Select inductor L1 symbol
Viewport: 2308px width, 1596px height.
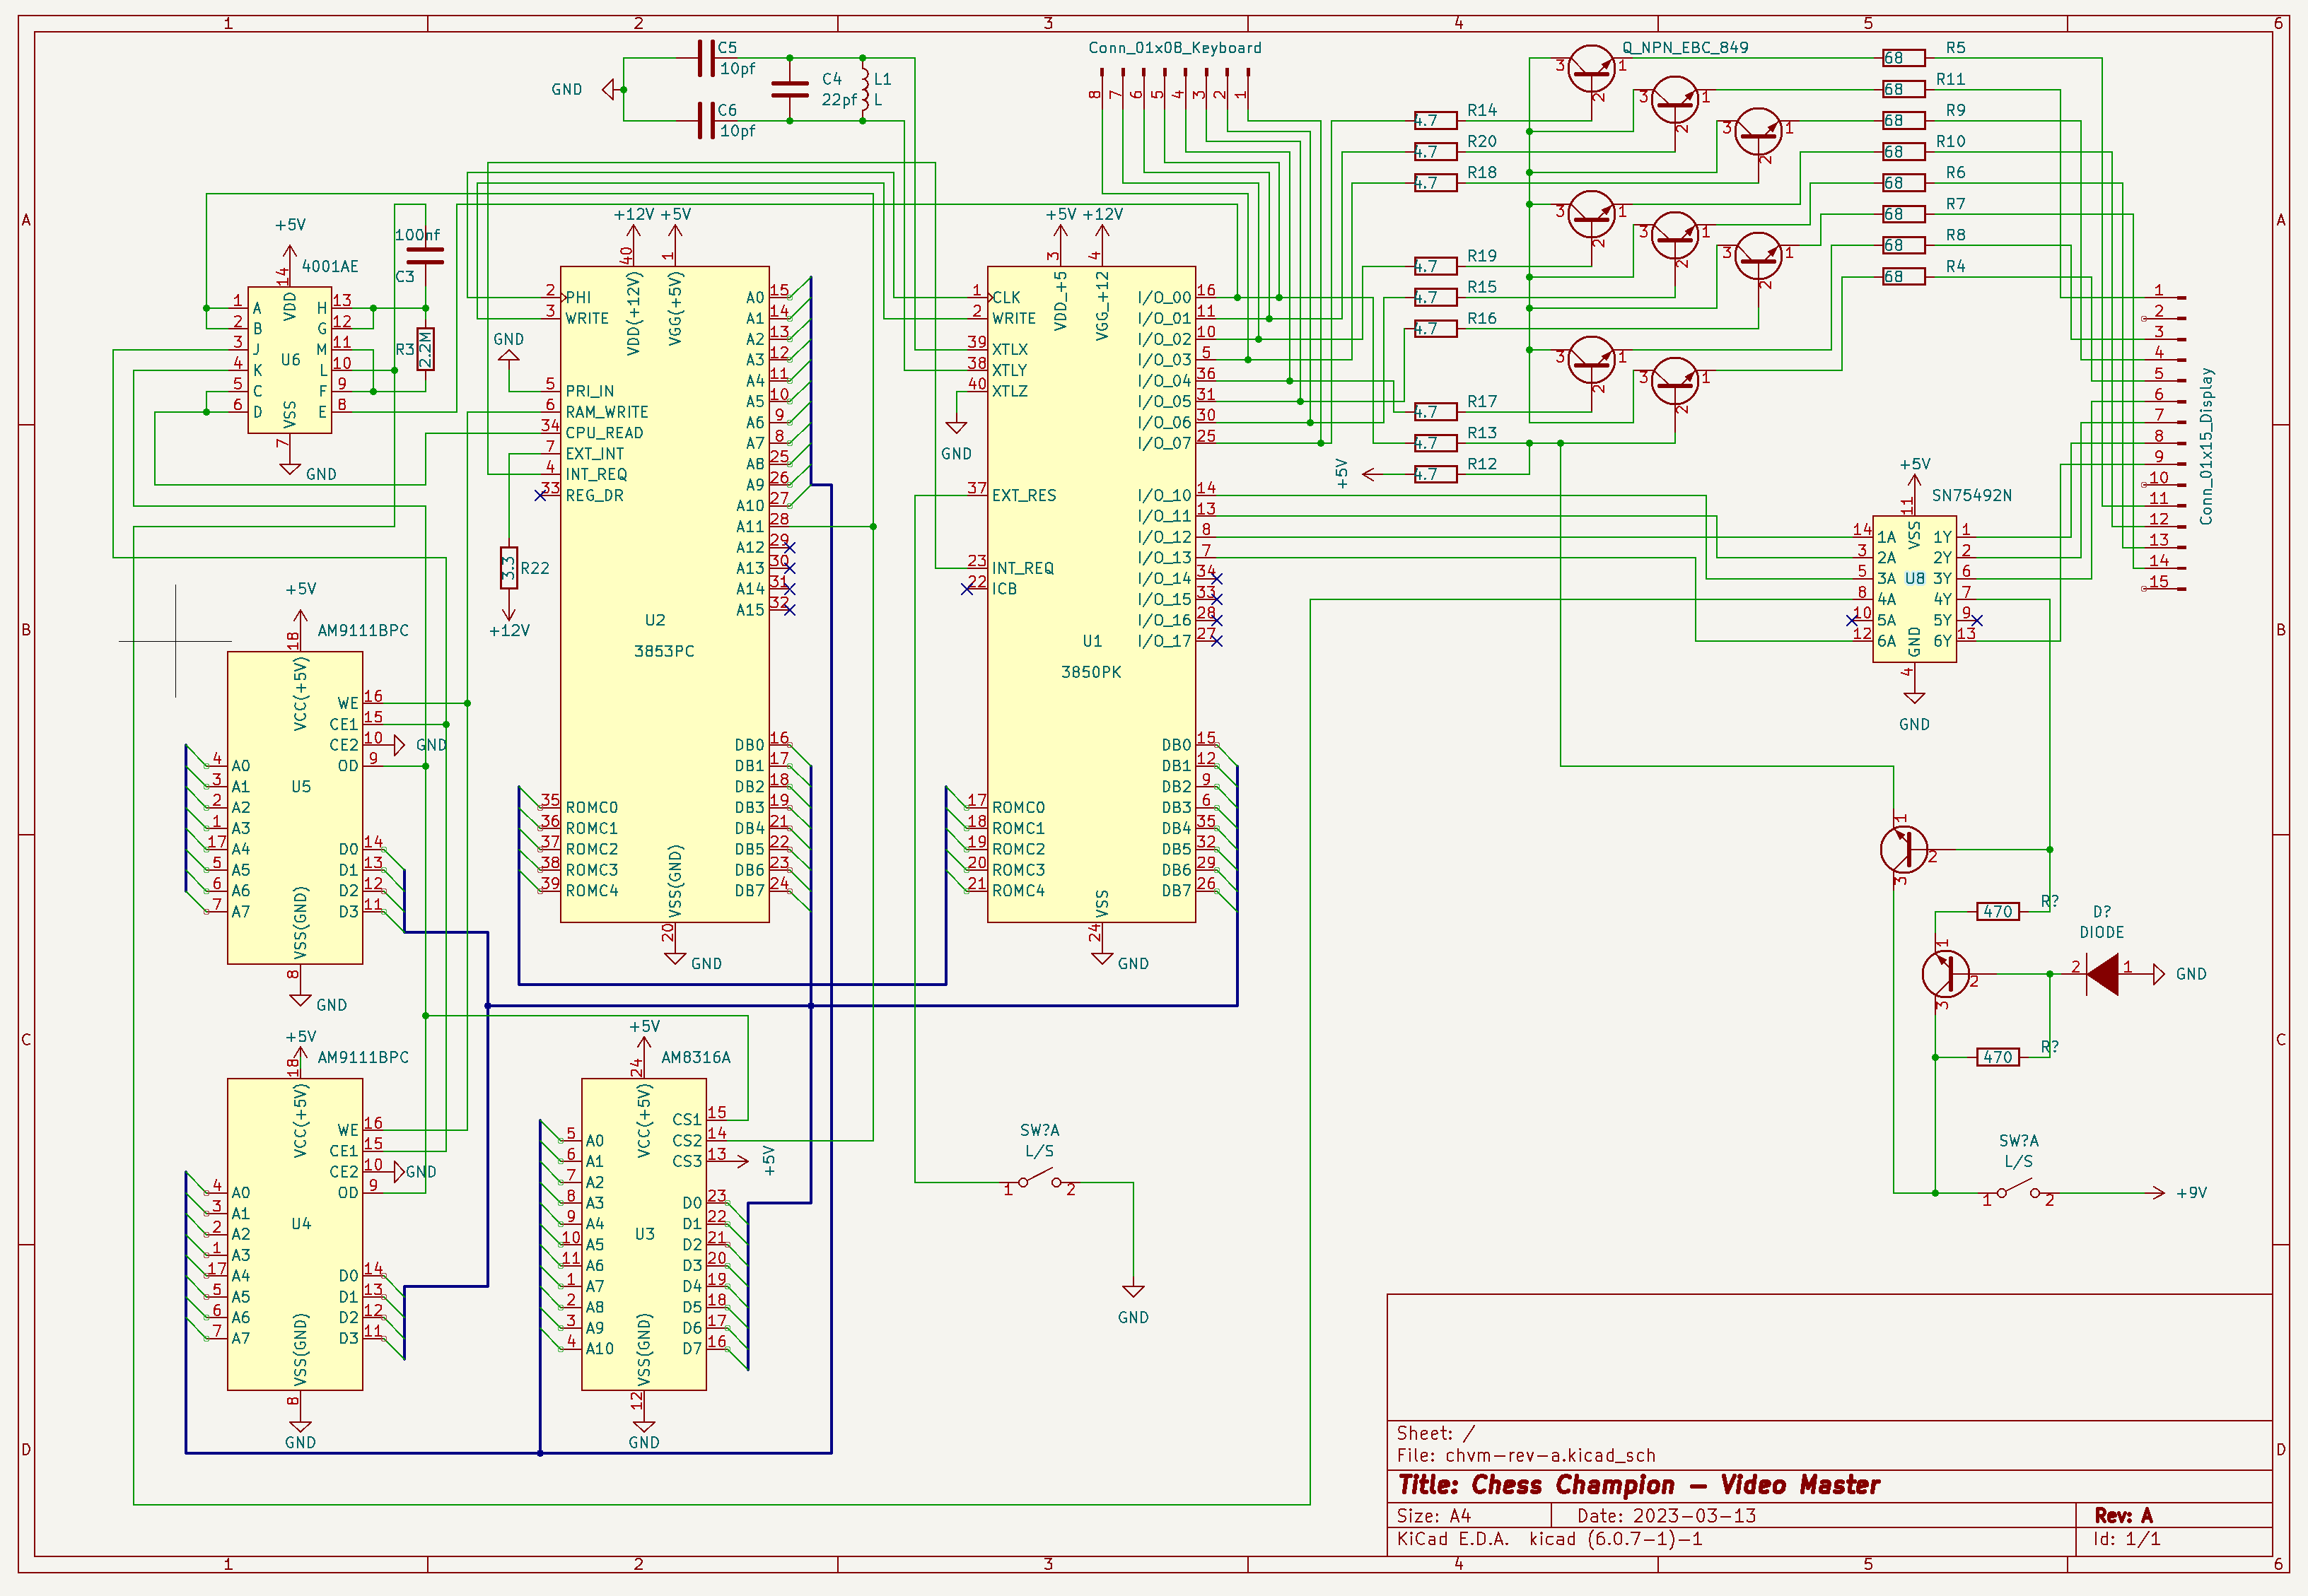pos(864,89)
